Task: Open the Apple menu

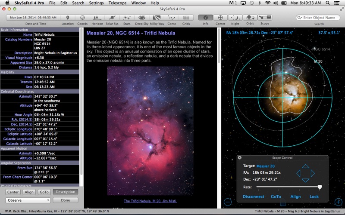Action: tap(7, 3)
